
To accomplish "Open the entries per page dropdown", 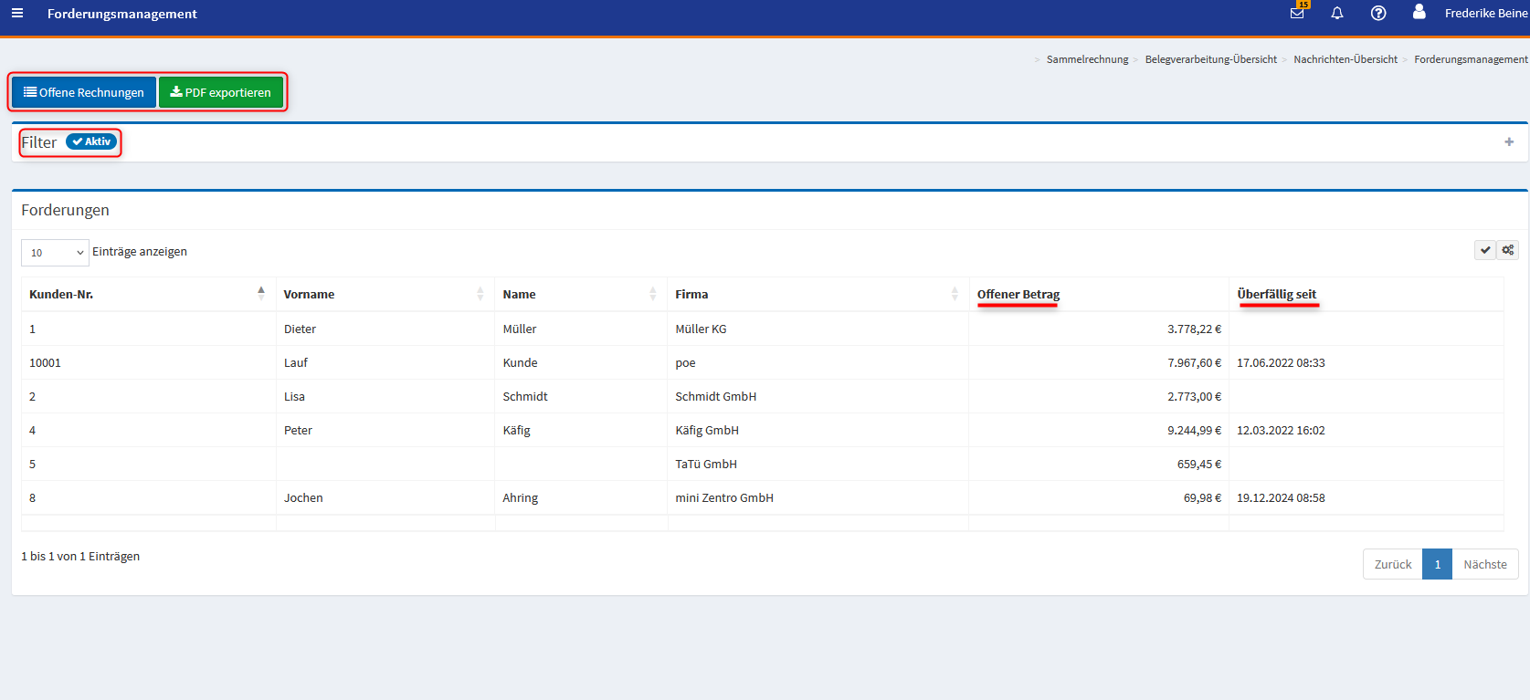I will tap(55, 253).
